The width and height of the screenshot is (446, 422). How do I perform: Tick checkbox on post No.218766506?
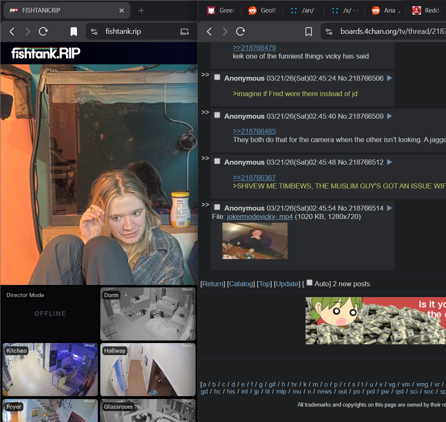217,77
